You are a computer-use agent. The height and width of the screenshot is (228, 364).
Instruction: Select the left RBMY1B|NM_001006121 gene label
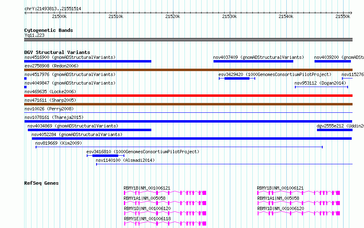click(147, 188)
